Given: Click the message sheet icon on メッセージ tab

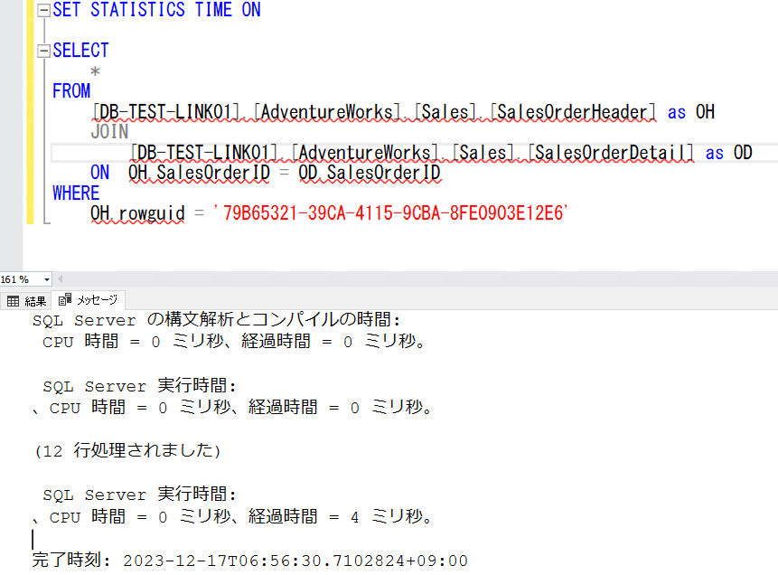Looking at the screenshot, I should coord(64,298).
